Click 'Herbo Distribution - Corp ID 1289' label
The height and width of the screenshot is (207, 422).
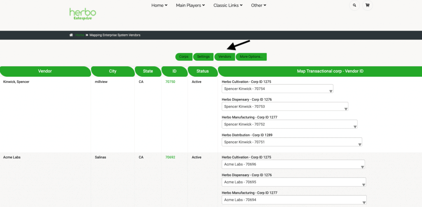pos(248,135)
